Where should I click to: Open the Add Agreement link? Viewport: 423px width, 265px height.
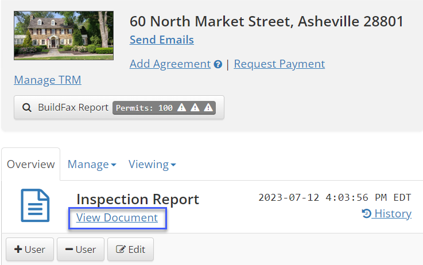[170, 64]
